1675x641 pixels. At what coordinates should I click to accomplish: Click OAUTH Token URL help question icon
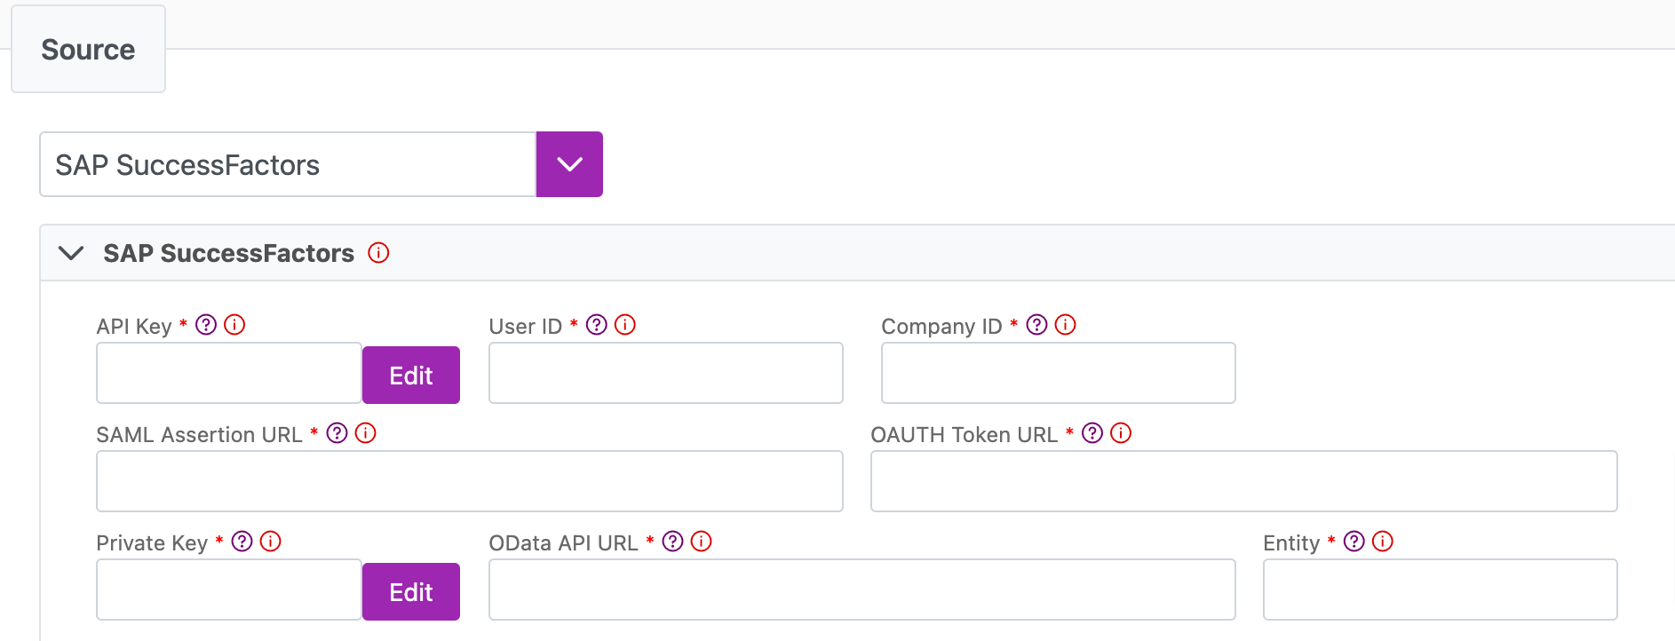tap(1092, 433)
